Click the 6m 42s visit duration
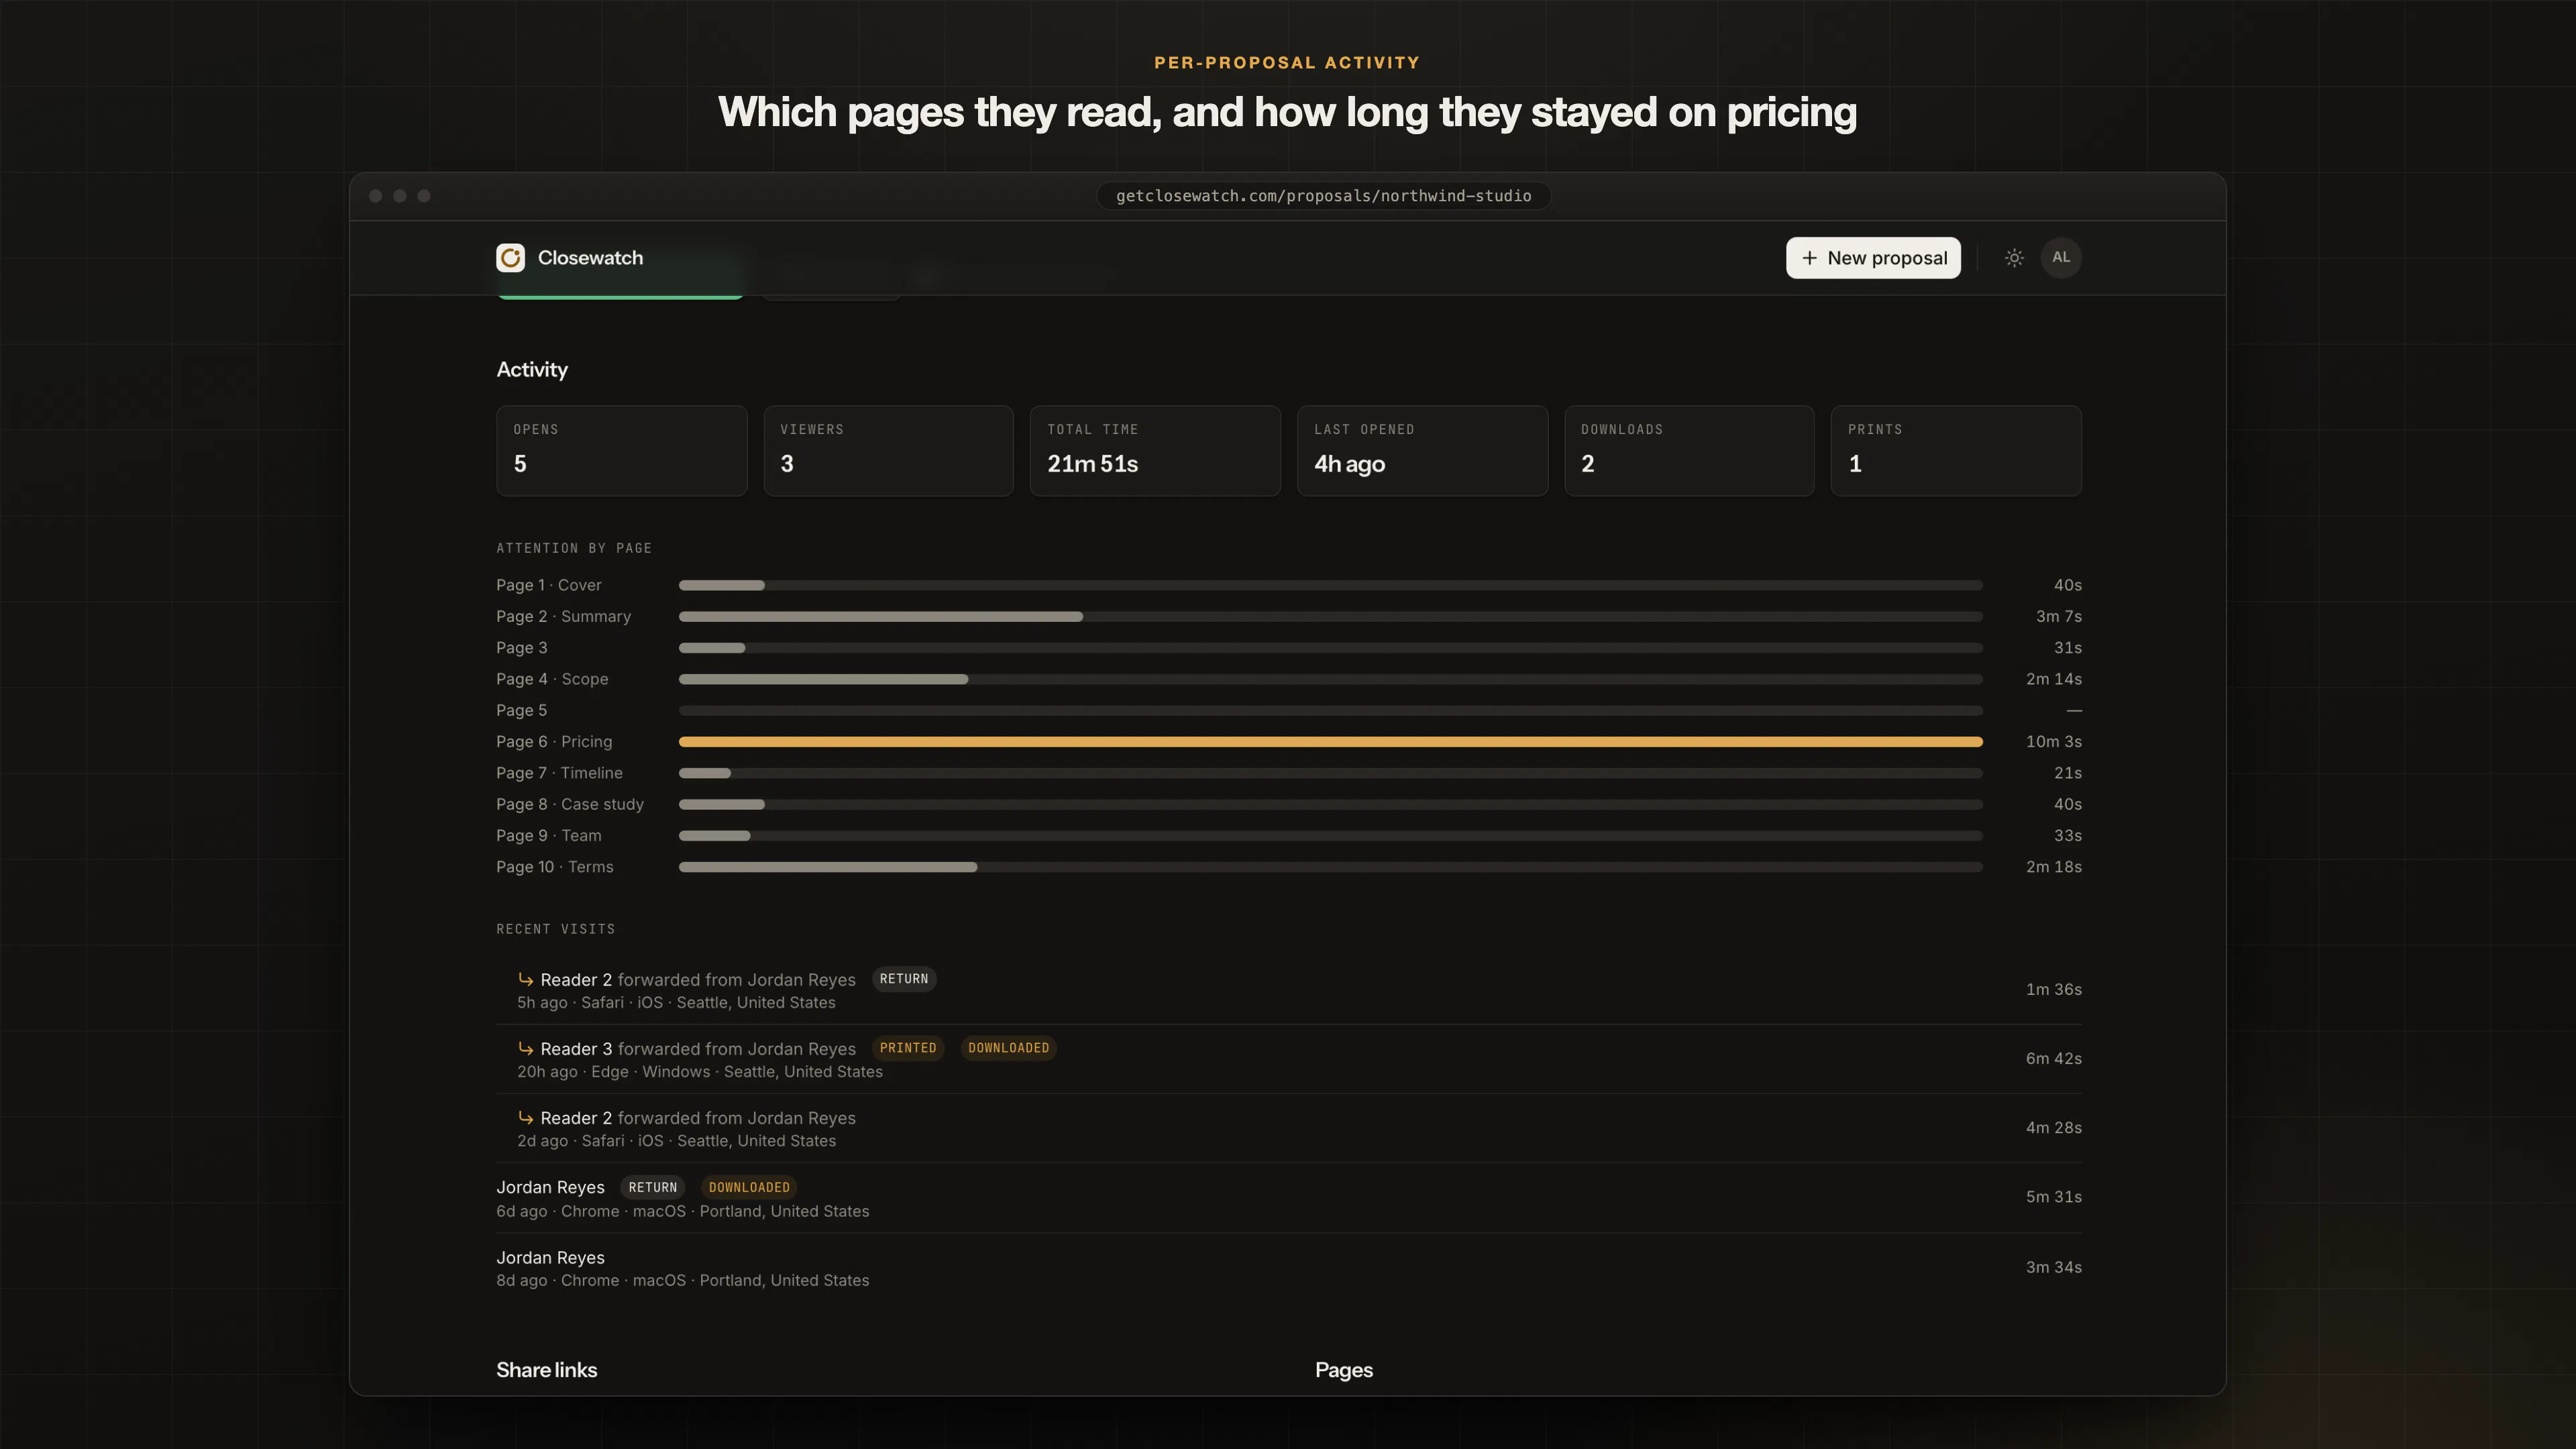The width and height of the screenshot is (2576, 1449). point(2054,1058)
